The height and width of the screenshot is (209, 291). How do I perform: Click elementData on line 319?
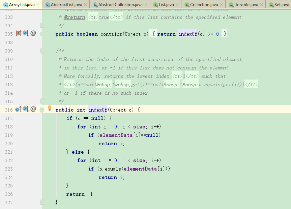[x=116, y=135]
